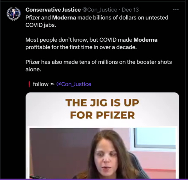Viewport: 188px width, 180px height.
Task: Click the red exclamation mark emoji
Action: 29,84
